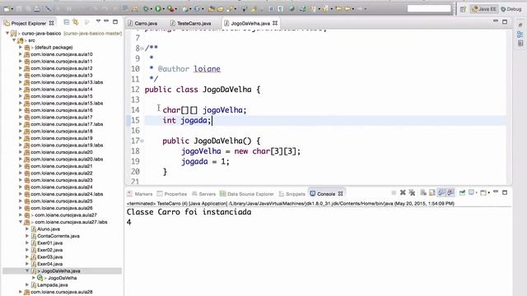527x296 pixels.
Task: Close the JogoDaVelha.java tab with its X
Action: (x=275, y=23)
